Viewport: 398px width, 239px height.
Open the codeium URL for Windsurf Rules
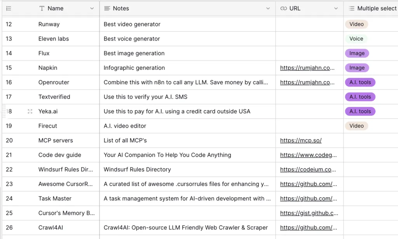[308, 170]
